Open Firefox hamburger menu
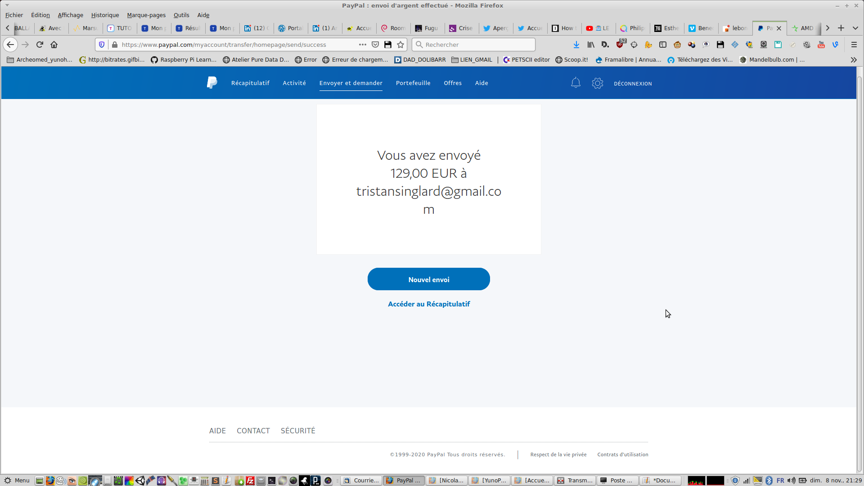 [854, 45]
